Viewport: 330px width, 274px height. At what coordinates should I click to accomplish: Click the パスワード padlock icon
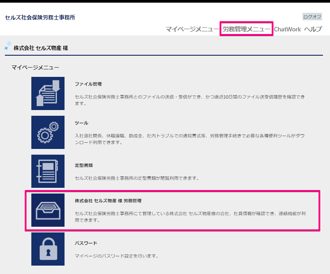(x=48, y=249)
